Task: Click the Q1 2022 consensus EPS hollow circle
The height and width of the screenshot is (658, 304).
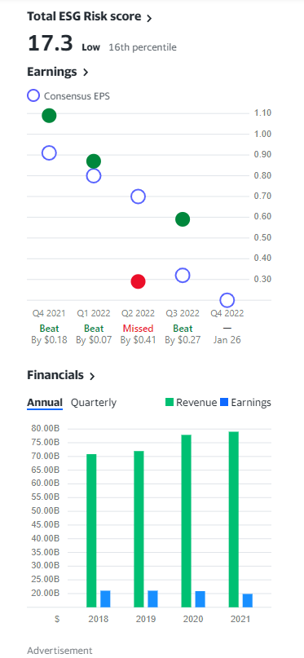Action: [94, 176]
